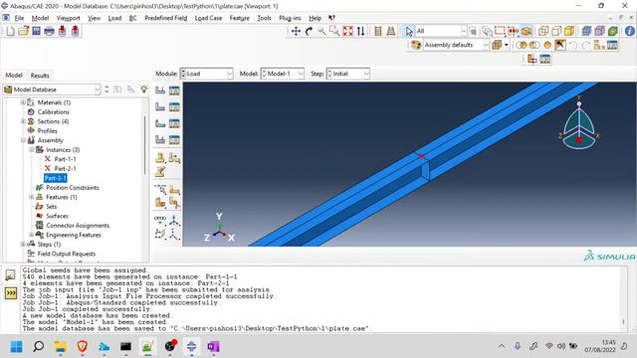Open the Viewport menu
This screenshot has height=358, width=637.
tap(69, 18)
